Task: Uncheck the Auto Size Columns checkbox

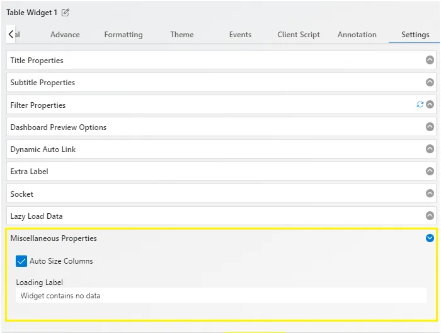Action: point(21,261)
